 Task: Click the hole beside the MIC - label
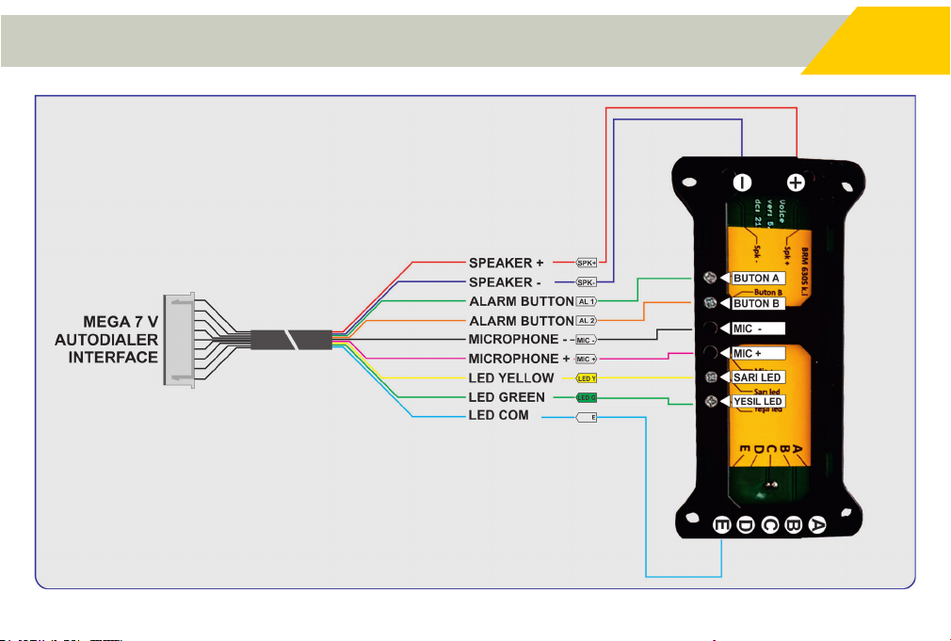710,329
